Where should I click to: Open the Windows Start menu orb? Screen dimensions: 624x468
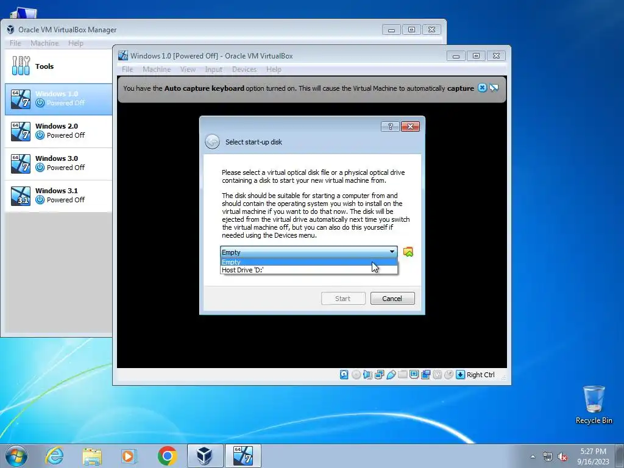pyautogui.click(x=16, y=456)
